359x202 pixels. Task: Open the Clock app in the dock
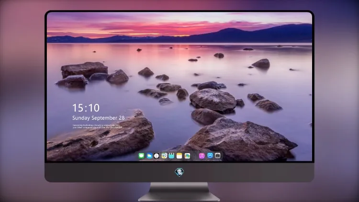157,156
